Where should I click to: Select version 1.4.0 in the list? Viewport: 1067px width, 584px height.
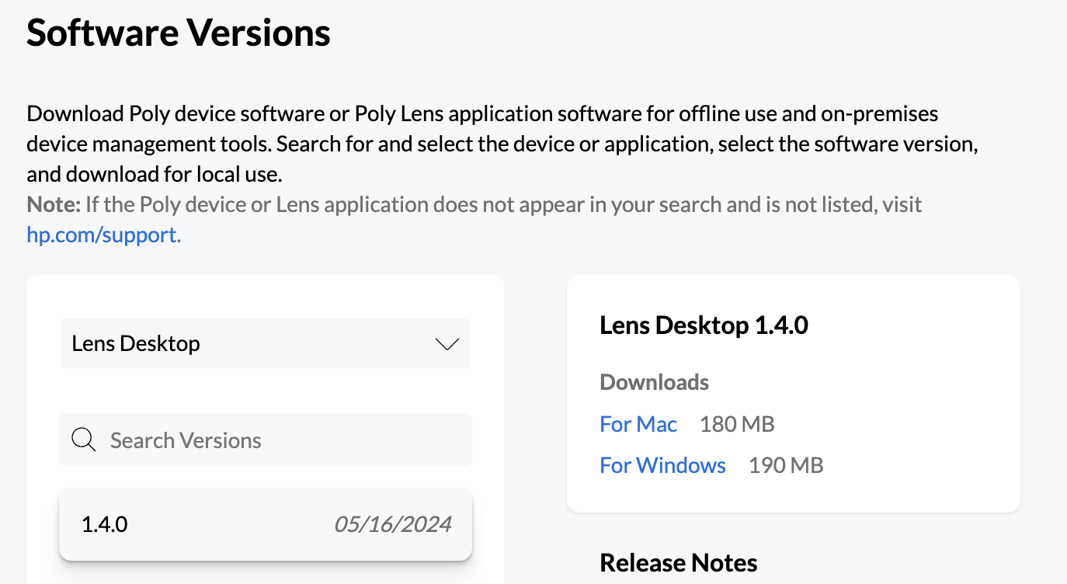(x=266, y=524)
